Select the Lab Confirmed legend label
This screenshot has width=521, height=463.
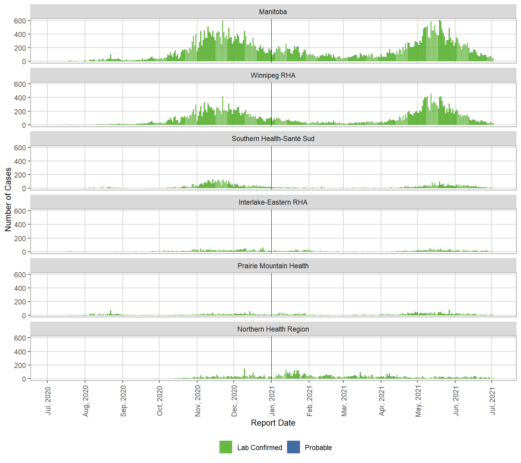pos(259,448)
